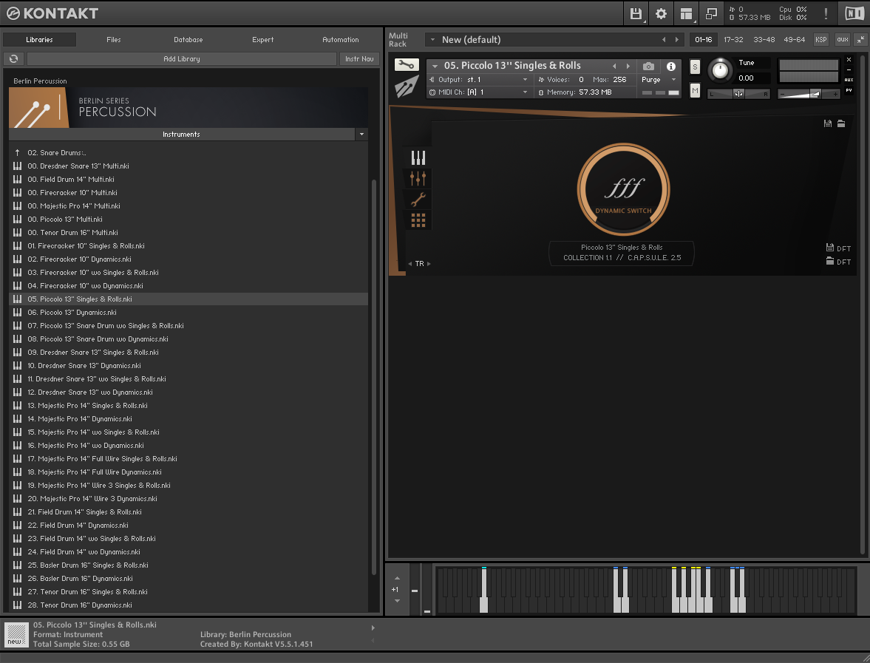Show rack page 33-48
The width and height of the screenshot is (870, 663).
coord(764,39)
